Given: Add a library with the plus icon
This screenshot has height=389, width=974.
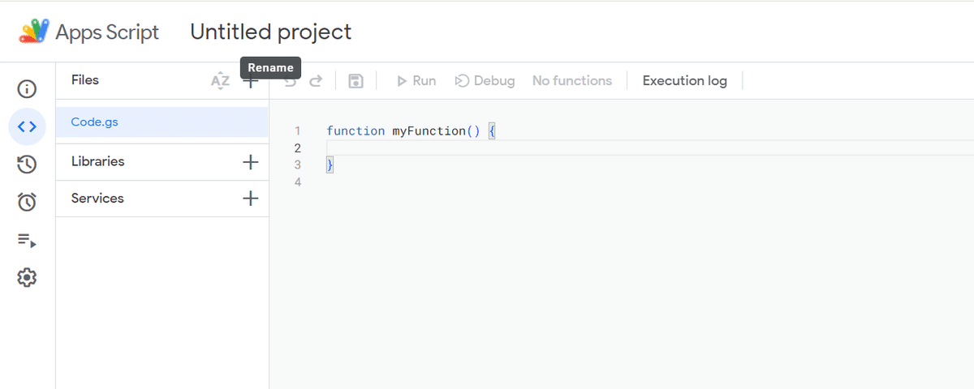Looking at the screenshot, I should pos(251,162).
